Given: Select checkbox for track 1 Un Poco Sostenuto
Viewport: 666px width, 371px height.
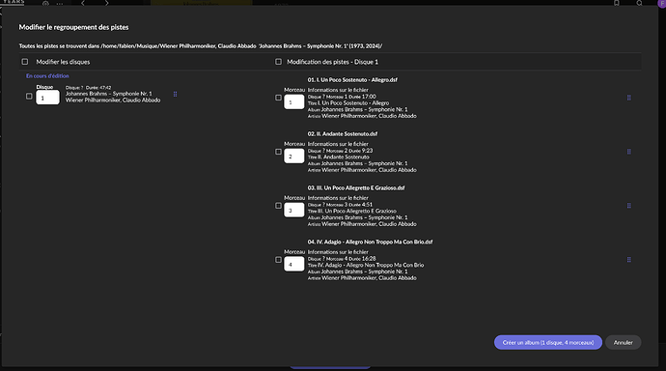Looking at the screenshot, I should point(278,98).
